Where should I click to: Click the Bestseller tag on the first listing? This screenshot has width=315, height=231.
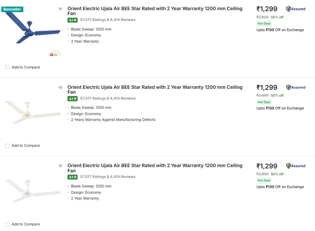12,9
